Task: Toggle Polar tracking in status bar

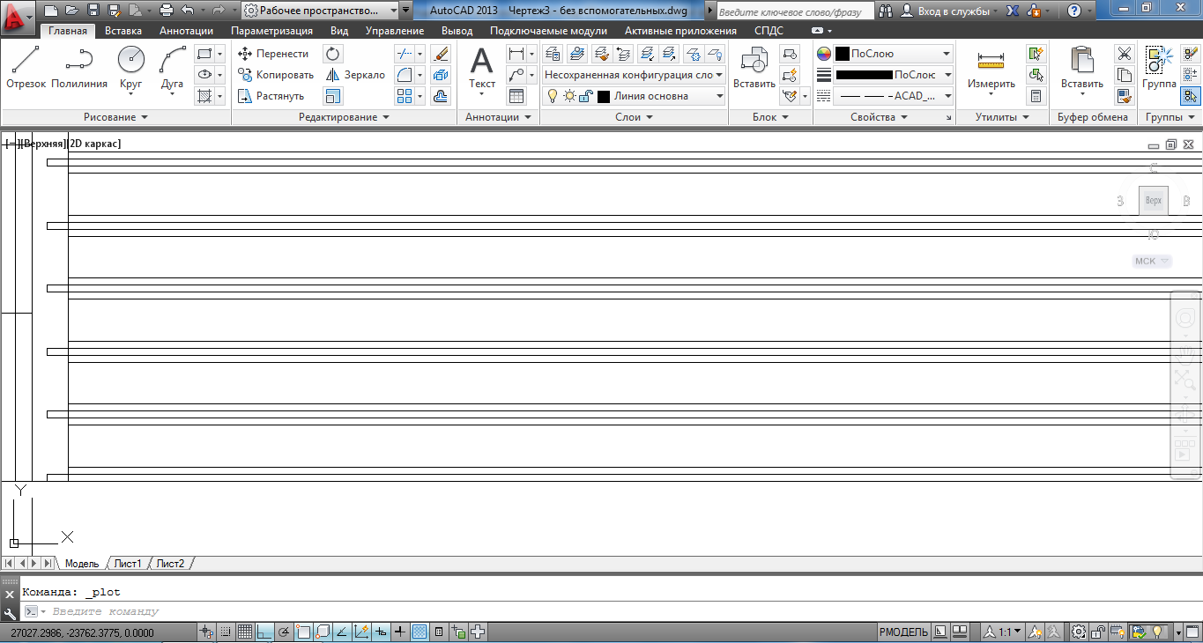Action: click(283, 632)
